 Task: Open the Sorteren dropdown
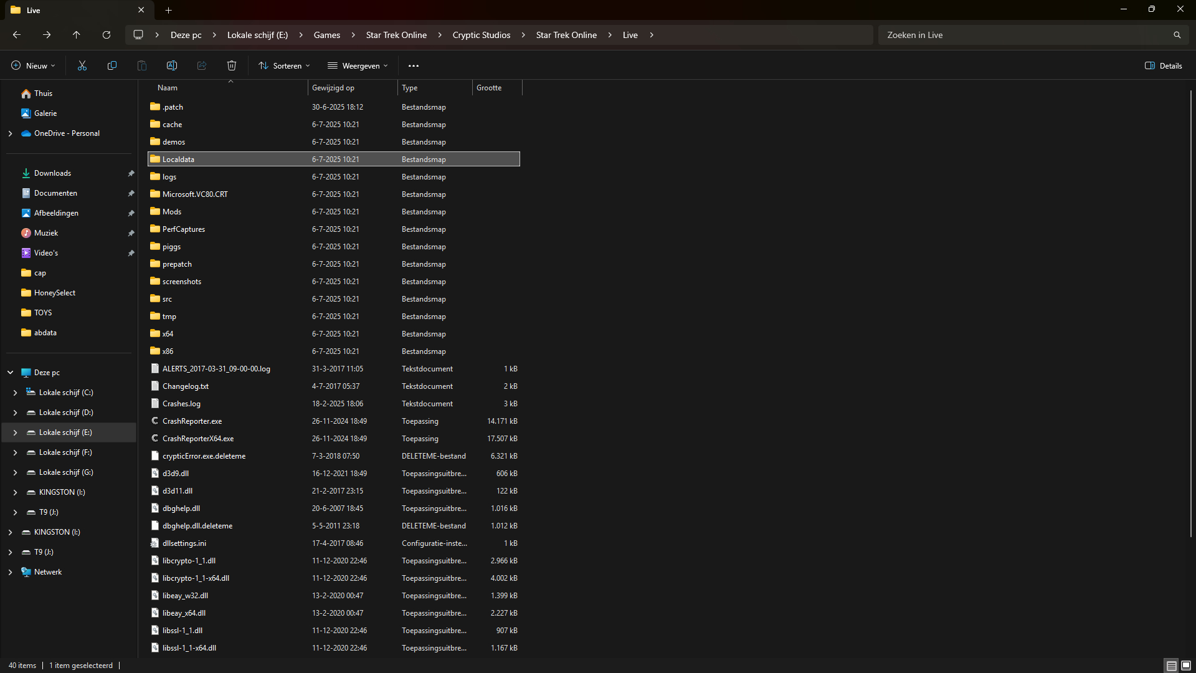284,65
